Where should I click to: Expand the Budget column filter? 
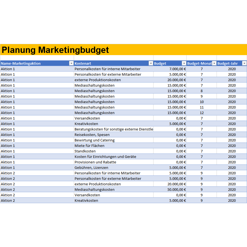tap(184, 63)
